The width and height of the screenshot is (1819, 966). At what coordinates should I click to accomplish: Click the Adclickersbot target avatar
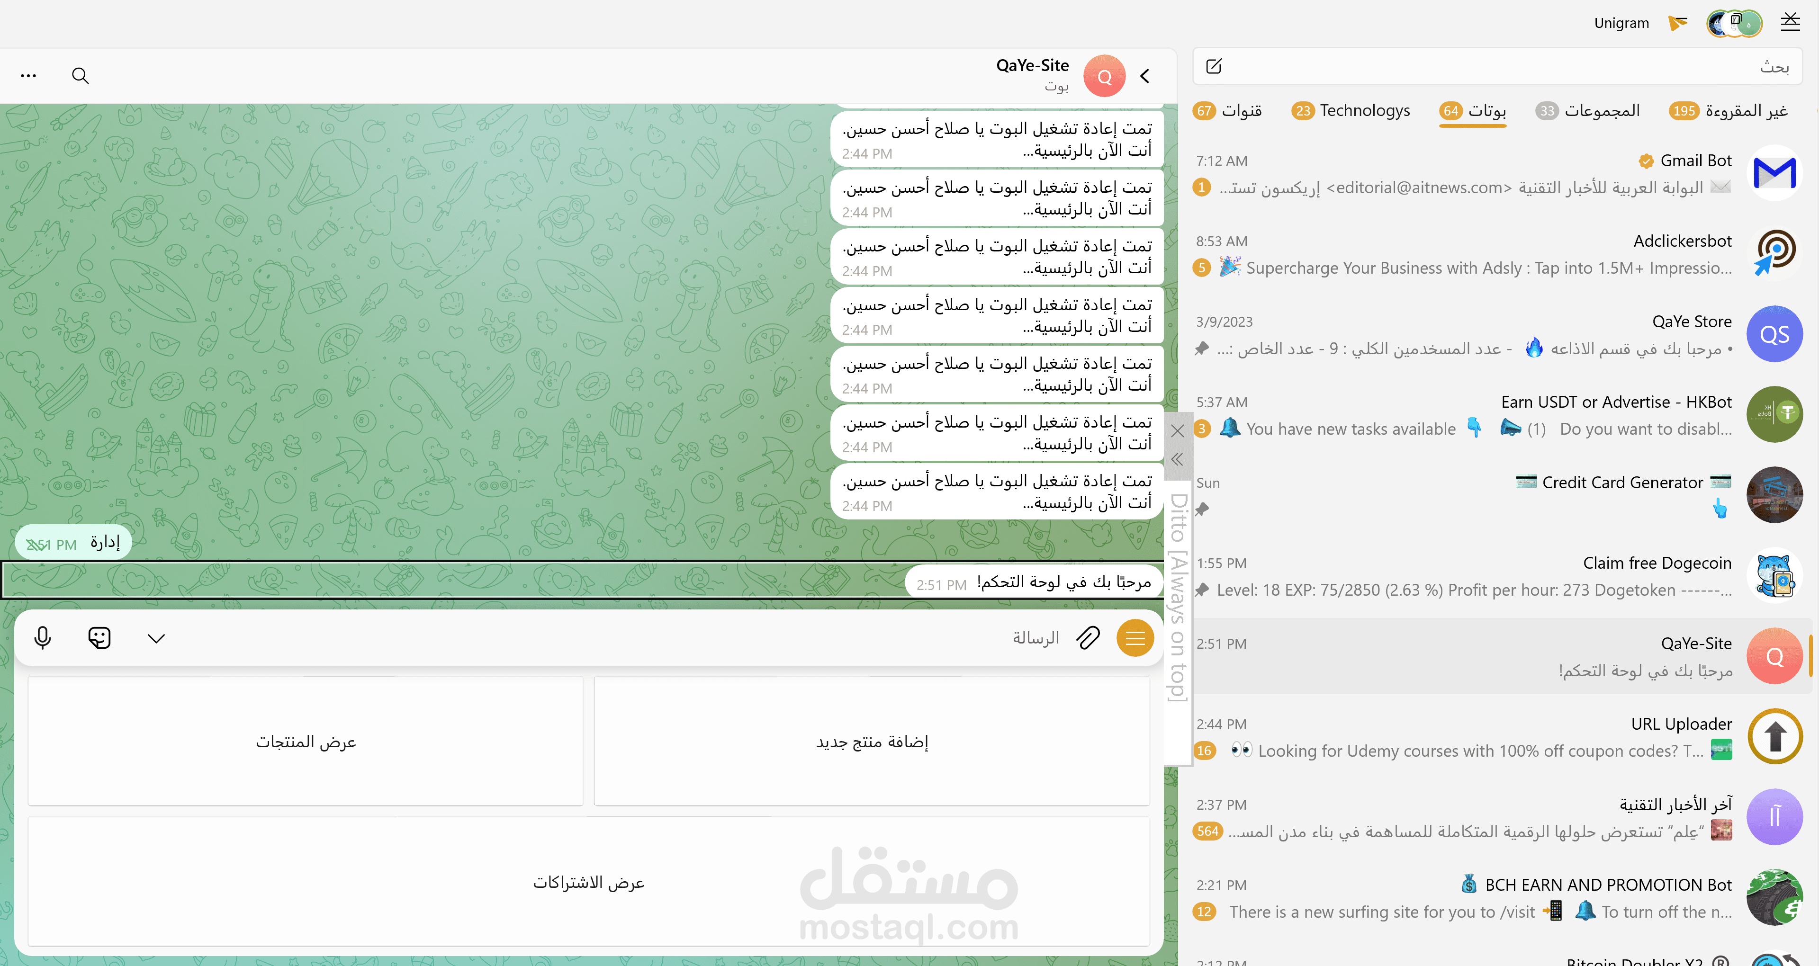(1774, 253)
